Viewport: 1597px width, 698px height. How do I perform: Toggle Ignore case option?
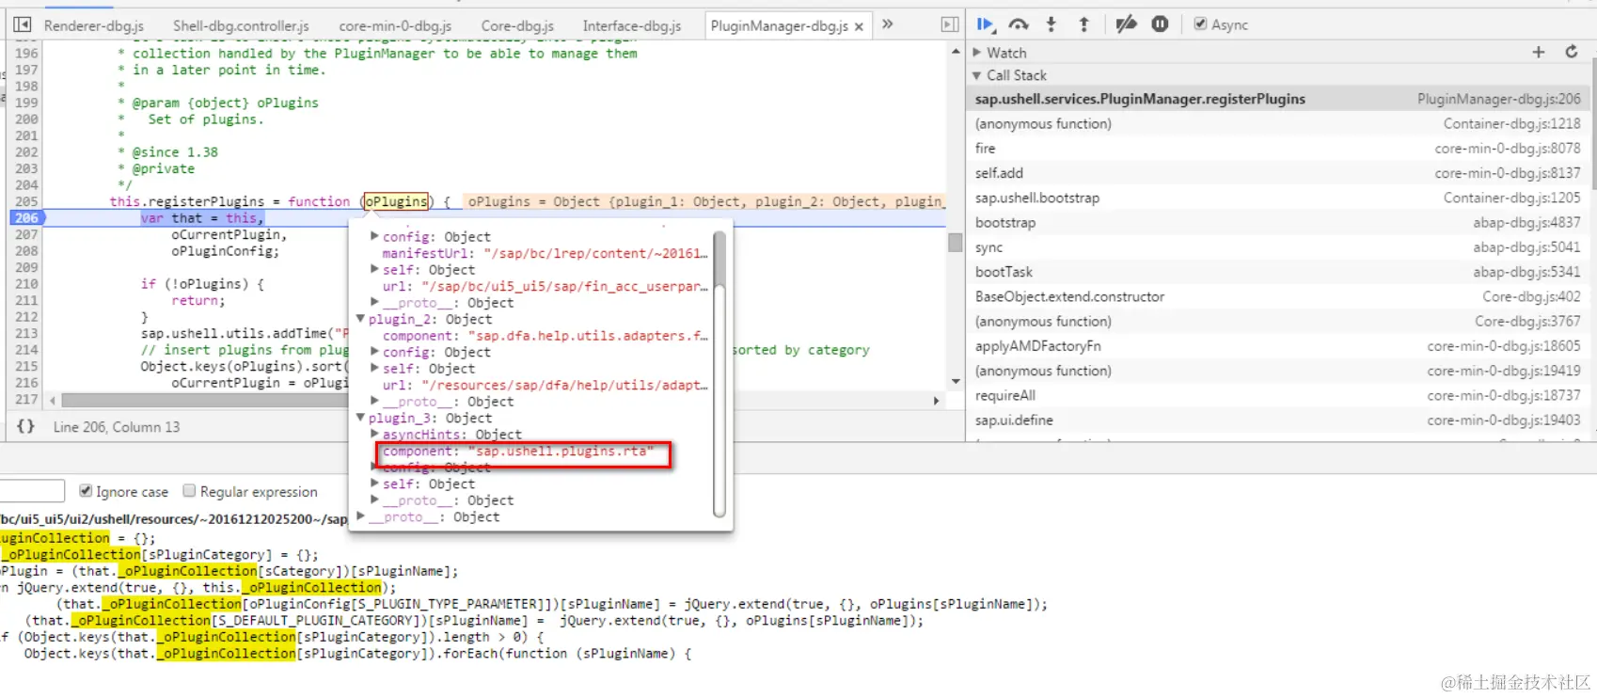click(86, 491)
